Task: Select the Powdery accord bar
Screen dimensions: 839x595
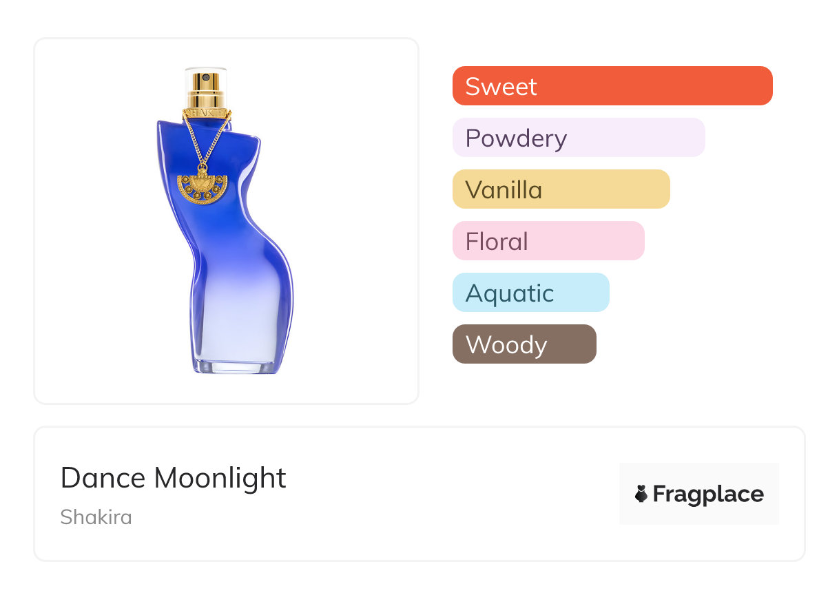Action: tap(579, 138)
